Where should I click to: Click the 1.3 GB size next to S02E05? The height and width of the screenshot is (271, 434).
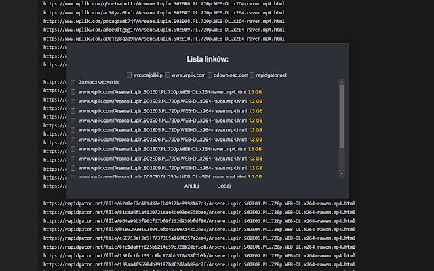pos(256,130)
